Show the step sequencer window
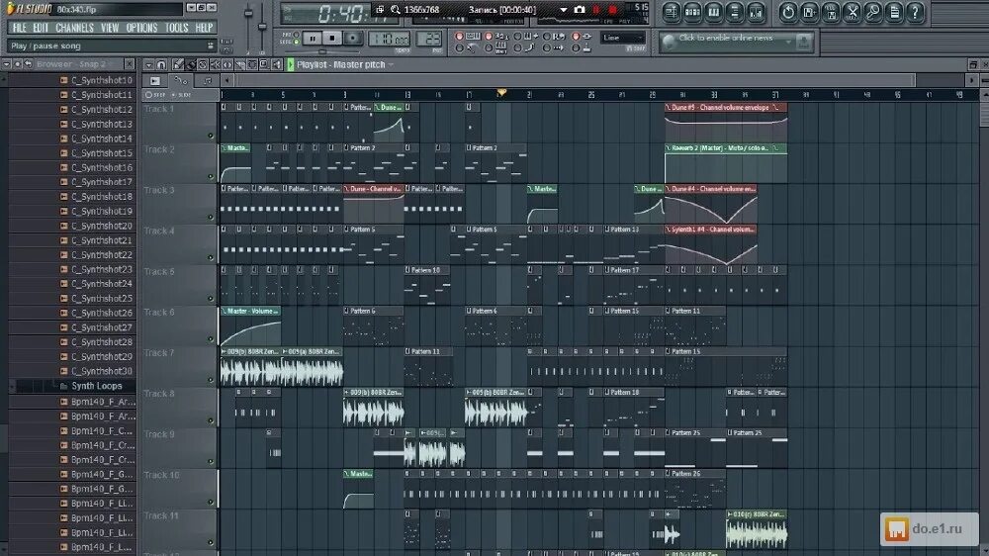Screen dimensions: 989x556 [x=692, y=12]
